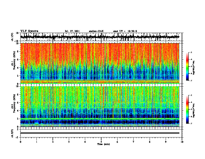Click the "VLF Spectra" title text
The height and width of the screenshot is (159, 205).
tap(29, 31)
